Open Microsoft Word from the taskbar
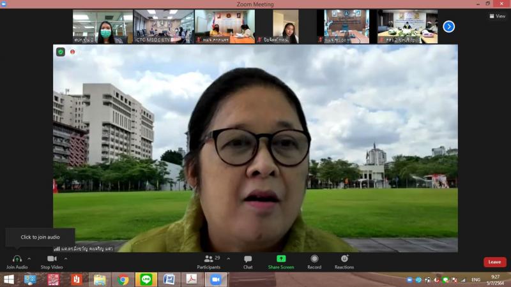Image resolution: width=511 pixels, height=287 pixels. pyautogui.click(x=169, y=279)
